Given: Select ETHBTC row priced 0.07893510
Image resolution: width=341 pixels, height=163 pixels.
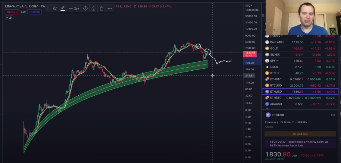Looking at the screenshot, I should pos(300,98).
